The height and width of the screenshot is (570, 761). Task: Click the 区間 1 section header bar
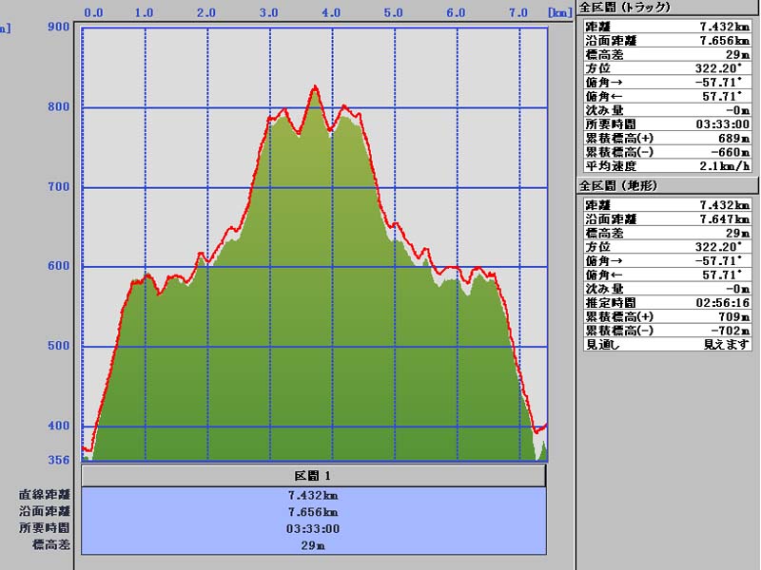point(314,475)
